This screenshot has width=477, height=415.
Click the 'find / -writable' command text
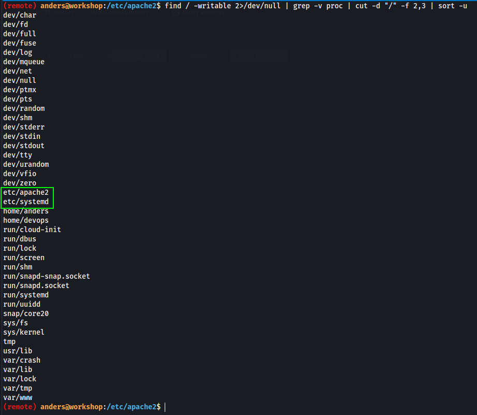(x=198, y=6)
